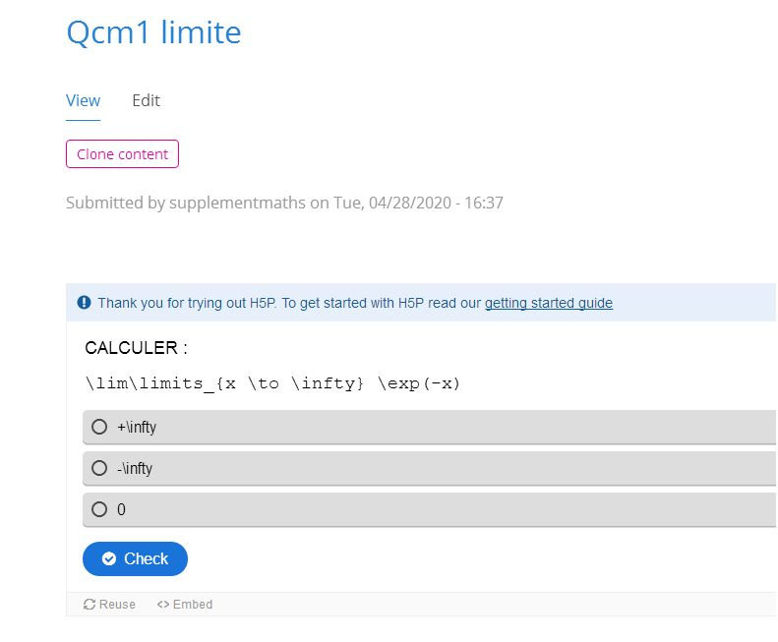Click the Embed code brackets icon
Viewport: 778px width, 642px height.
[163, 605]
